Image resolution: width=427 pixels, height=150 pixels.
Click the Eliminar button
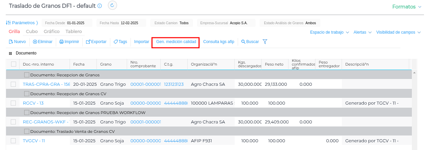pos(43,42)
